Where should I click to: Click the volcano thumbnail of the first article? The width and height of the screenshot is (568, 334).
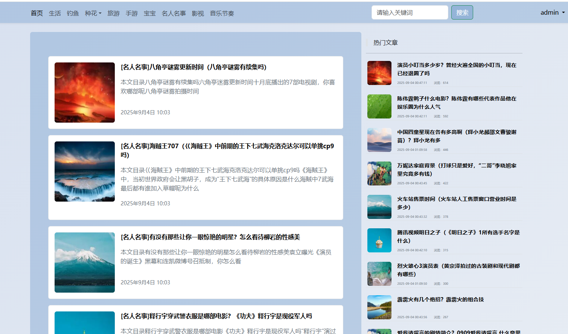(x=84, y=93)
